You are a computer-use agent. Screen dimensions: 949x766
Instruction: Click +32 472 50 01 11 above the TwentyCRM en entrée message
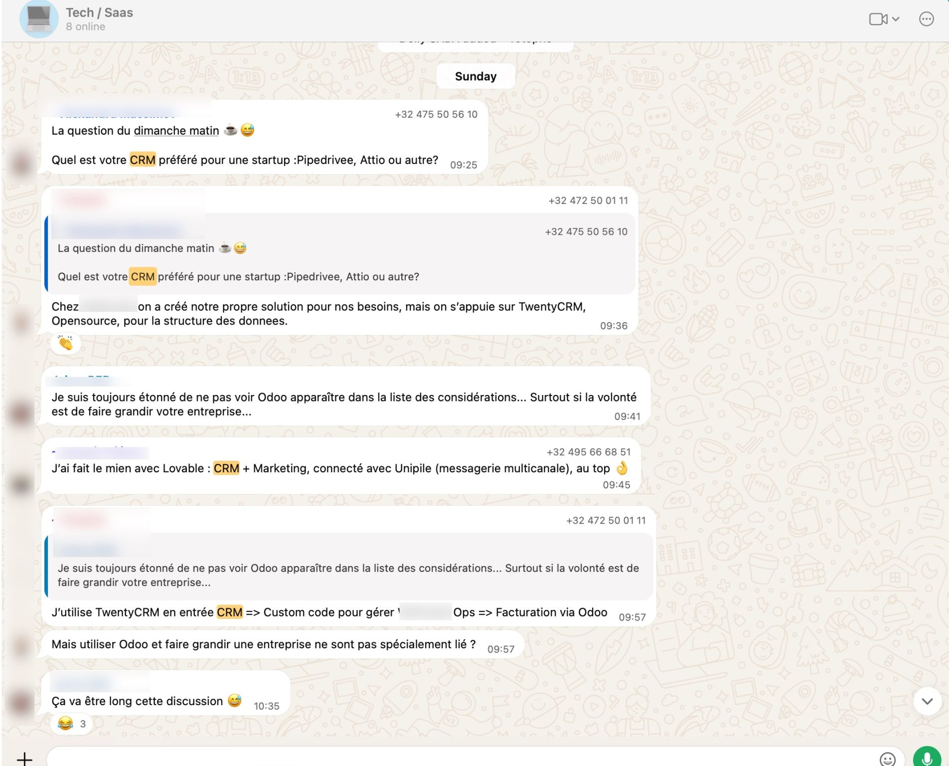[606, 521]
